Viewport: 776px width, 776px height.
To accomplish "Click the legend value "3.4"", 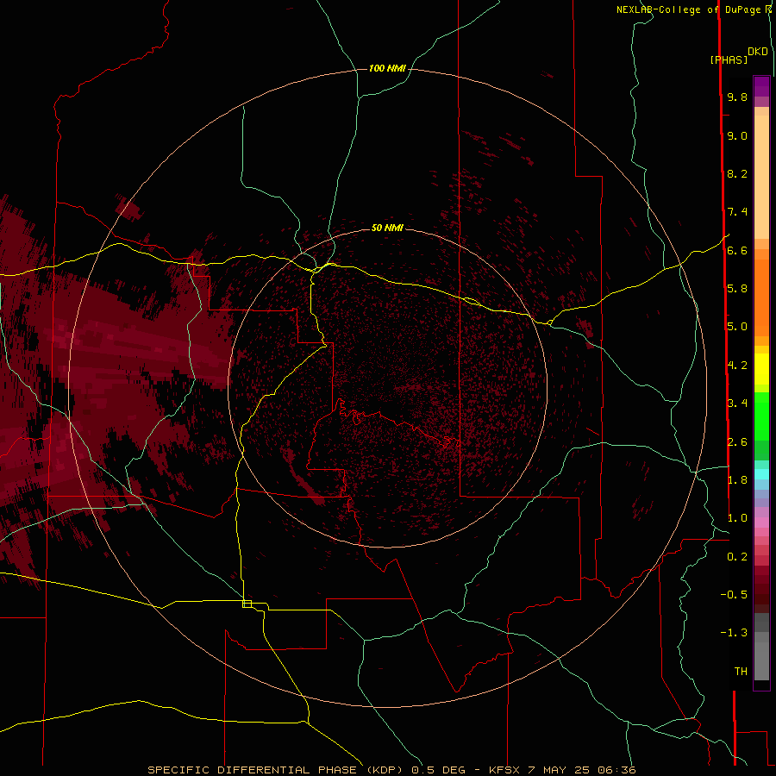I will (x=737, y=404).
